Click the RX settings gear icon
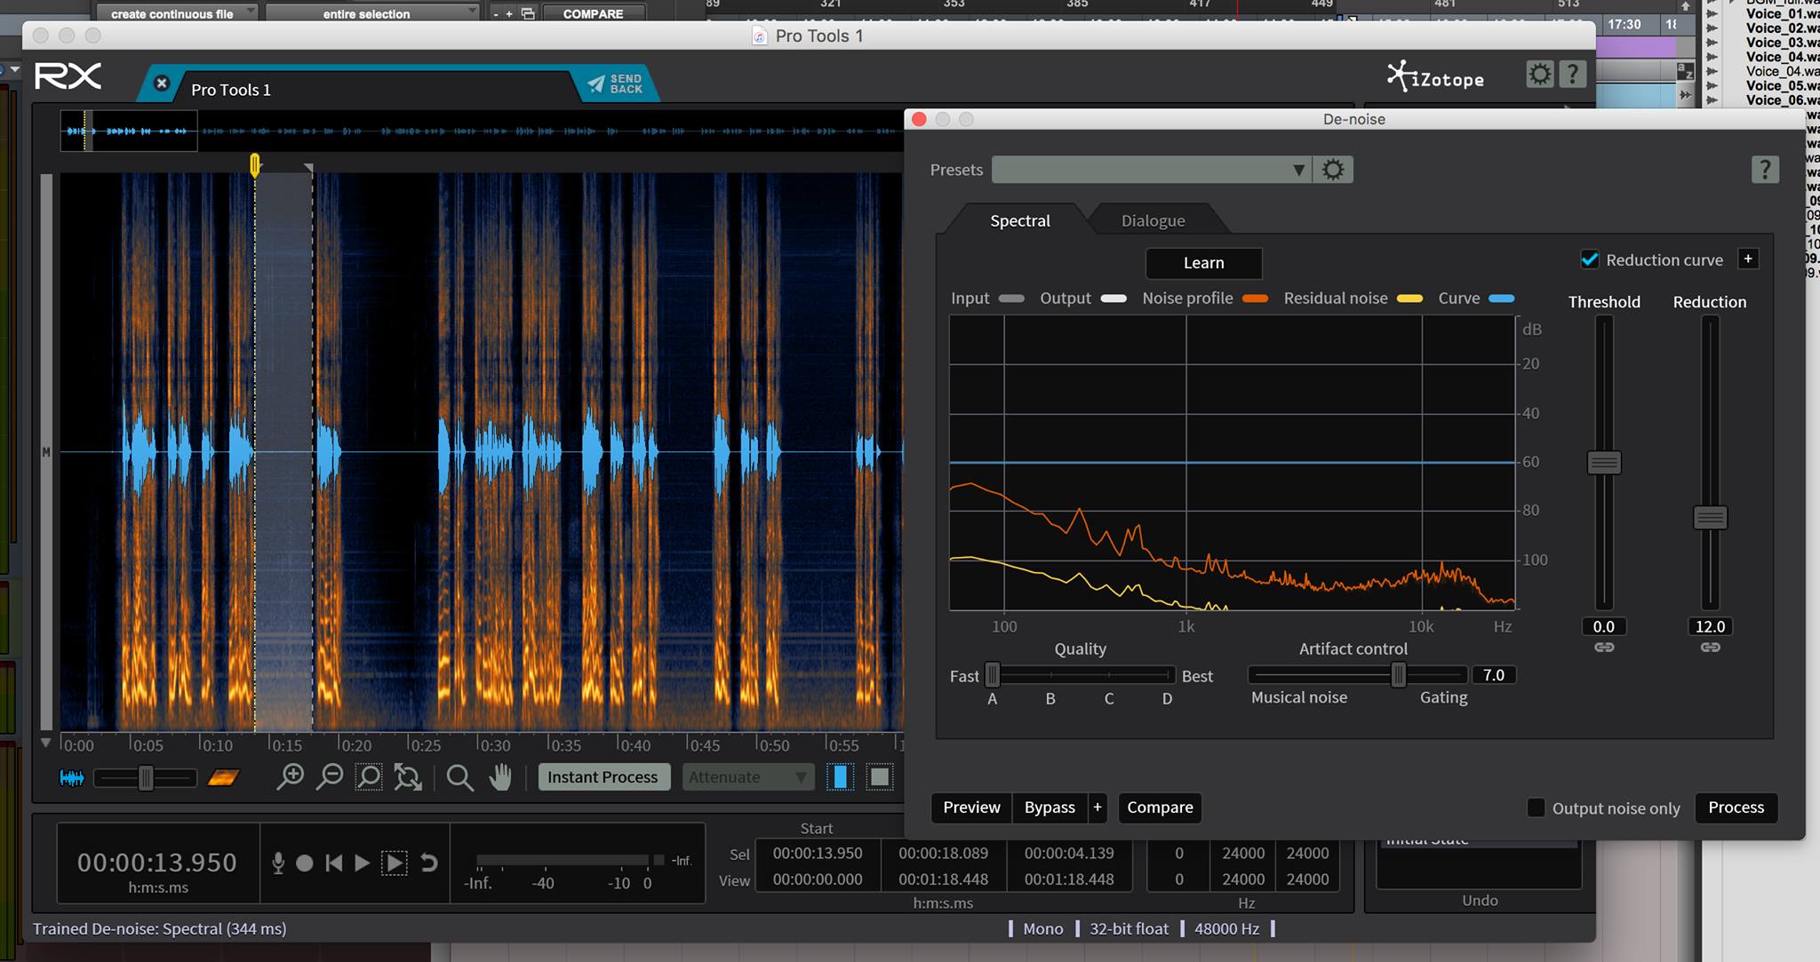Screen dimensions: 1820x962 pyautogui.click(x=1540, y=74)
